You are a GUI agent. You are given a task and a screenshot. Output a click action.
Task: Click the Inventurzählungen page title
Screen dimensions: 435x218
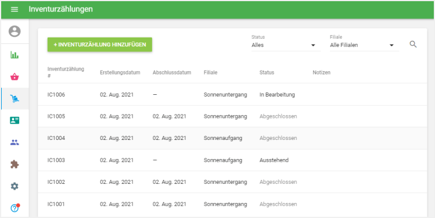coord(61,9)
